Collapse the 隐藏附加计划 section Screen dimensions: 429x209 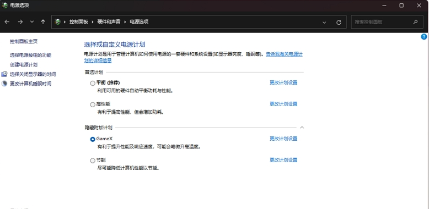302,128
